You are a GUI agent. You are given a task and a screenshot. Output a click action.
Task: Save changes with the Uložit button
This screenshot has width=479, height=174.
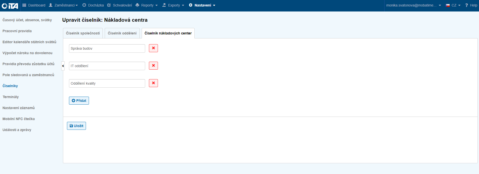(76, 126)
